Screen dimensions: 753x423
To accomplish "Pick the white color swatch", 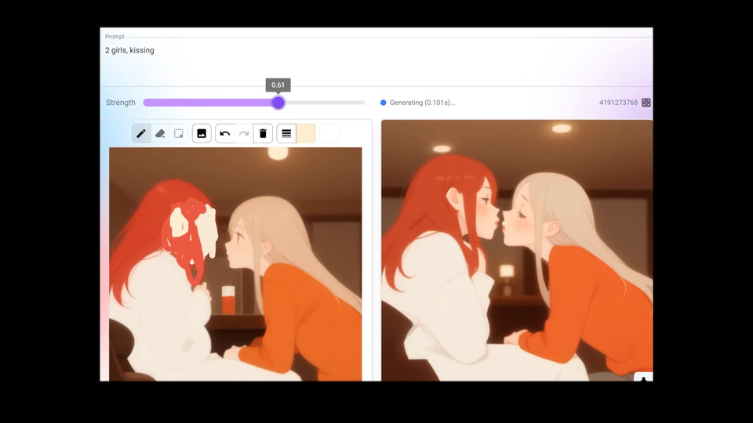I will (329, 133).
